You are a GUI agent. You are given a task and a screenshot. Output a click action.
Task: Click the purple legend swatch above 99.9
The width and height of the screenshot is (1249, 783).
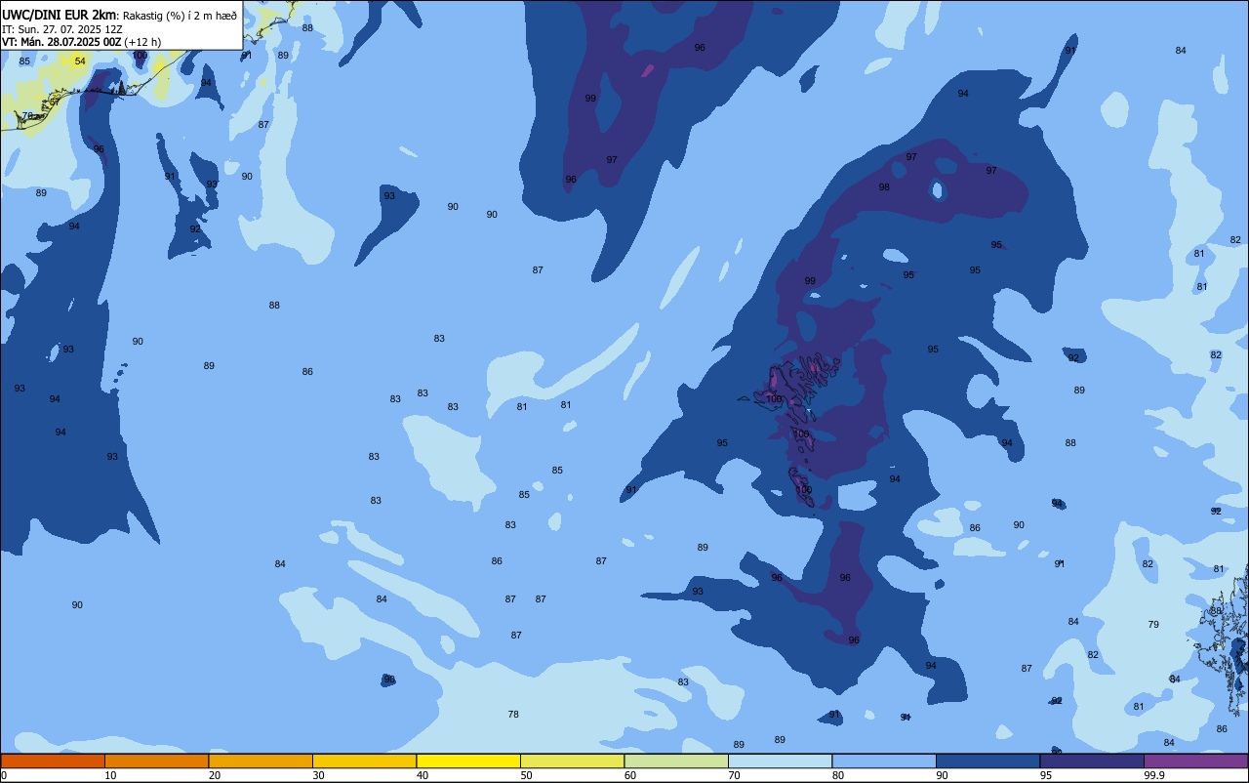click(1195, 761)
